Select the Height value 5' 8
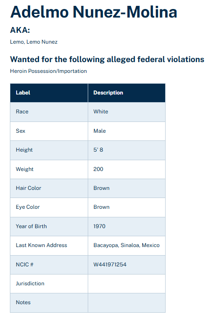Viewport: 207px width, 315px height. pyautogui.click(x=98, y=150)
